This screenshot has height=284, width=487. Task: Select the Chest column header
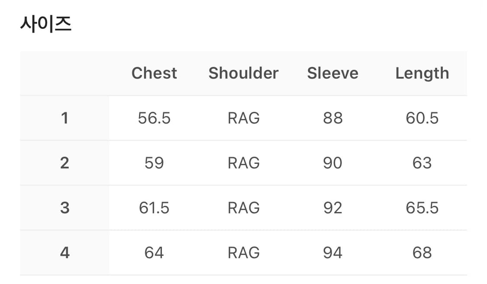154,73
